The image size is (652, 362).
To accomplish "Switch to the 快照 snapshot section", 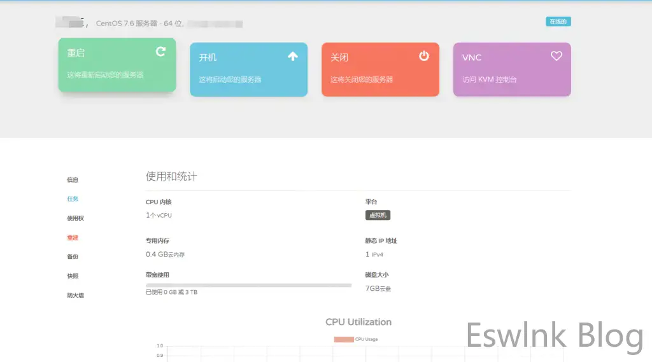I will pos(73,276).
